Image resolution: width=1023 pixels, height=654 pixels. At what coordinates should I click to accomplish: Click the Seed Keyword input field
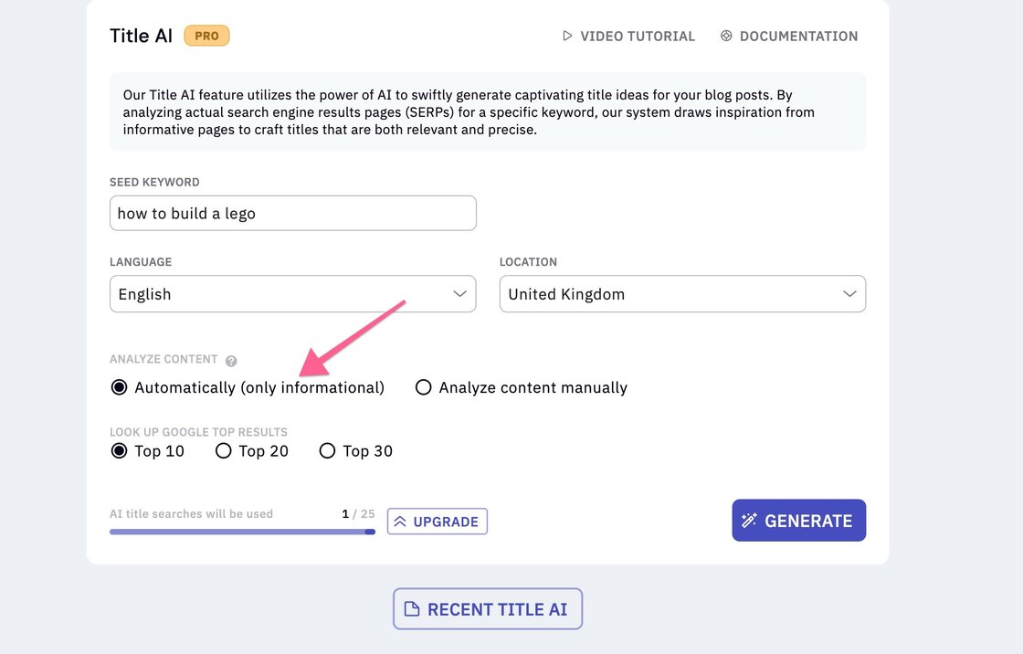(293, 213)
